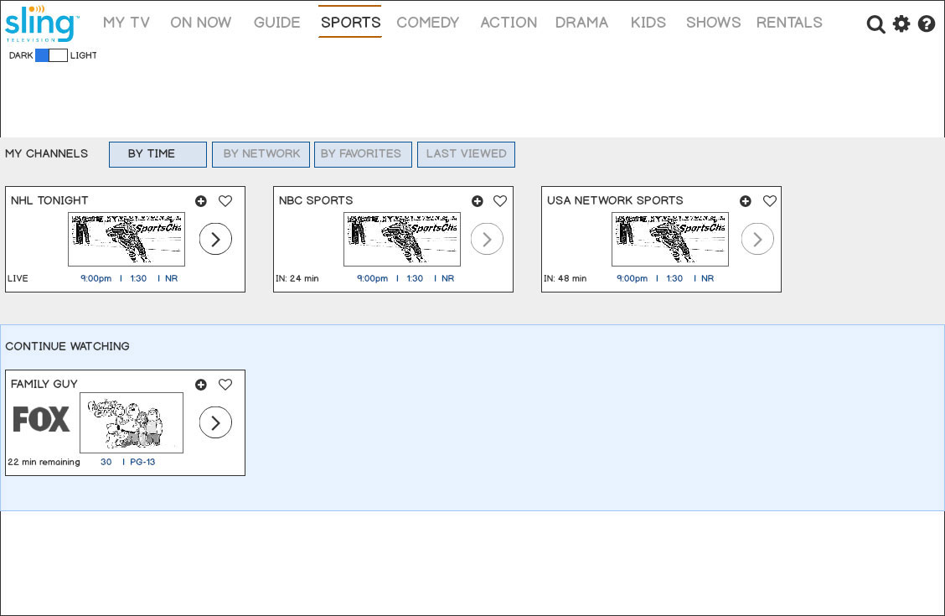The height and width of the screenshot is (616, 945).
Task: Favorite NBC Sports with the heart
Action: (x=500, y=201)
